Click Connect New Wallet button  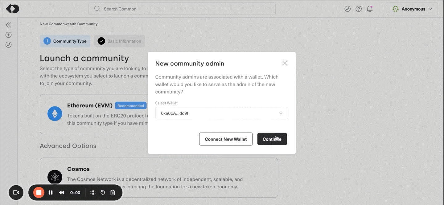tap(226, 139)
